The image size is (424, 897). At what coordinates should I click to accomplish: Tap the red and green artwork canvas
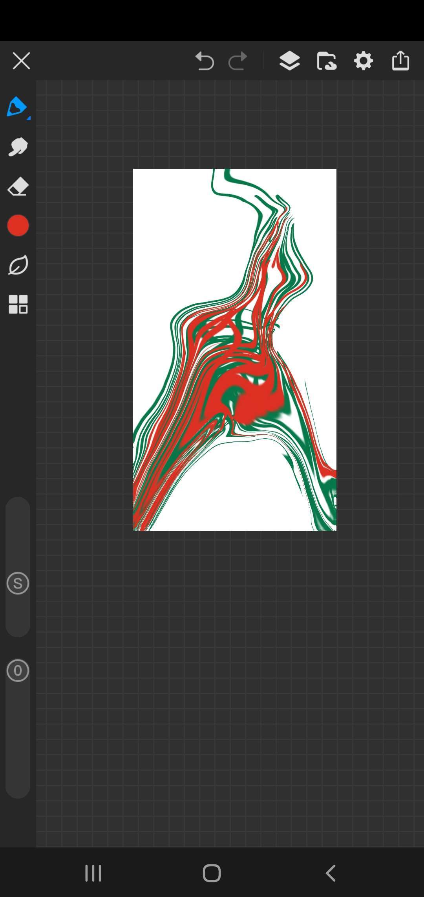pyautogui.click(x=235, y=350)
